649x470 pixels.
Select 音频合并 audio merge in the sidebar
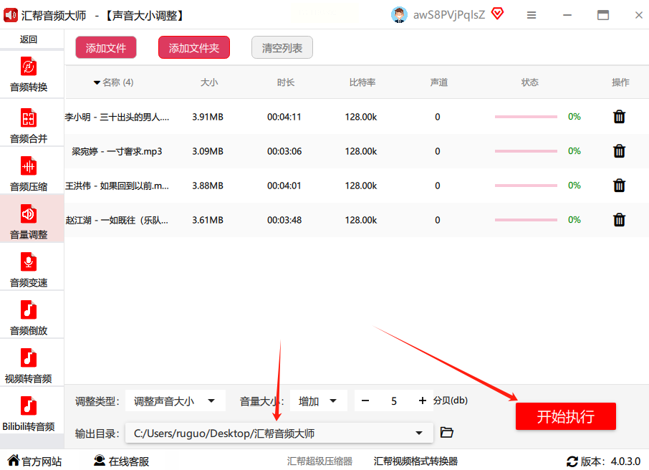tap(29, 125)
